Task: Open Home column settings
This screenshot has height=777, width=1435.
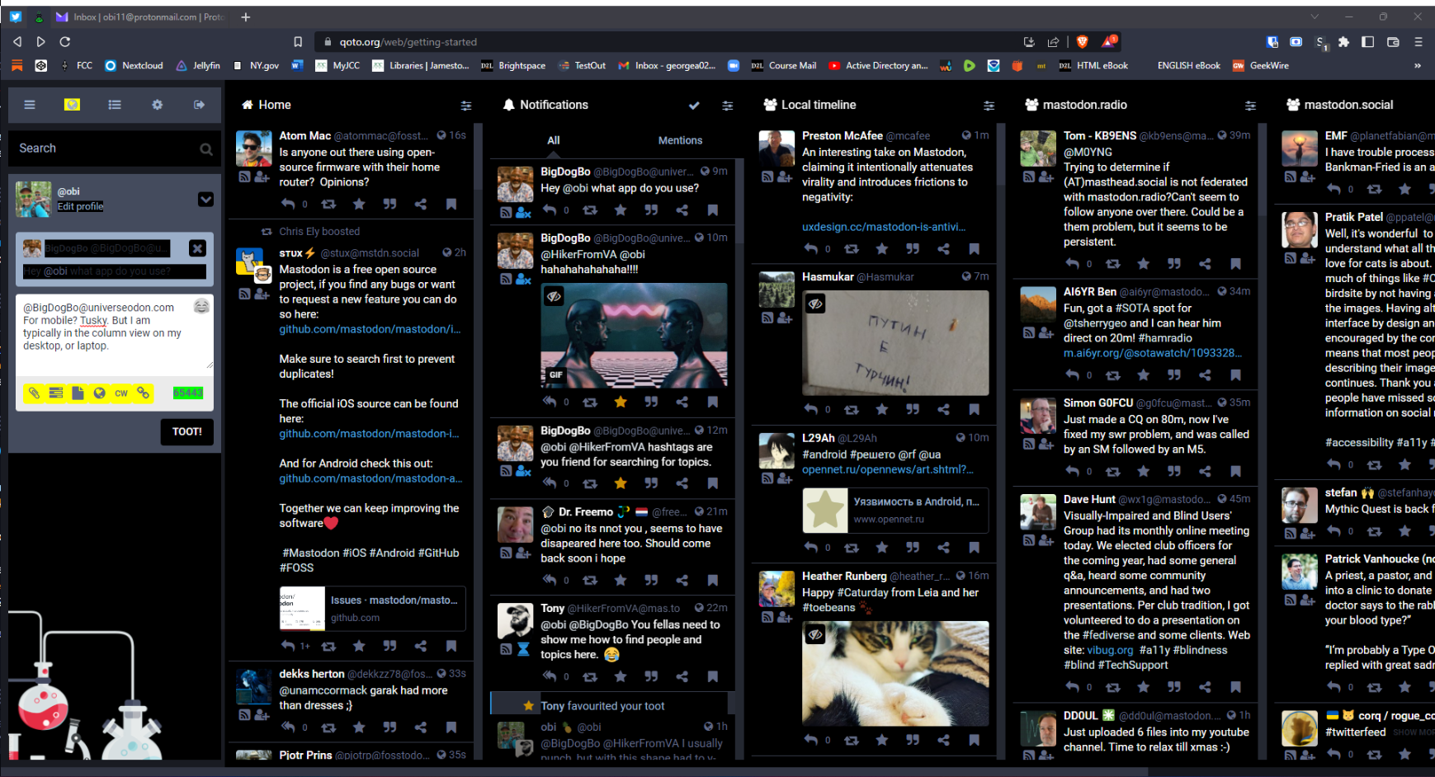Action: tap(466, 106)
